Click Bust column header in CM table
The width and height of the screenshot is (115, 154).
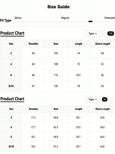point(56,44)
